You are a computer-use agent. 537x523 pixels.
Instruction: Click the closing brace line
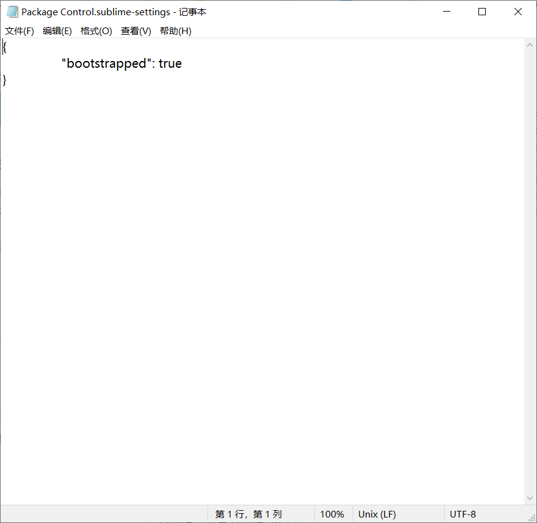pos(4,81)
